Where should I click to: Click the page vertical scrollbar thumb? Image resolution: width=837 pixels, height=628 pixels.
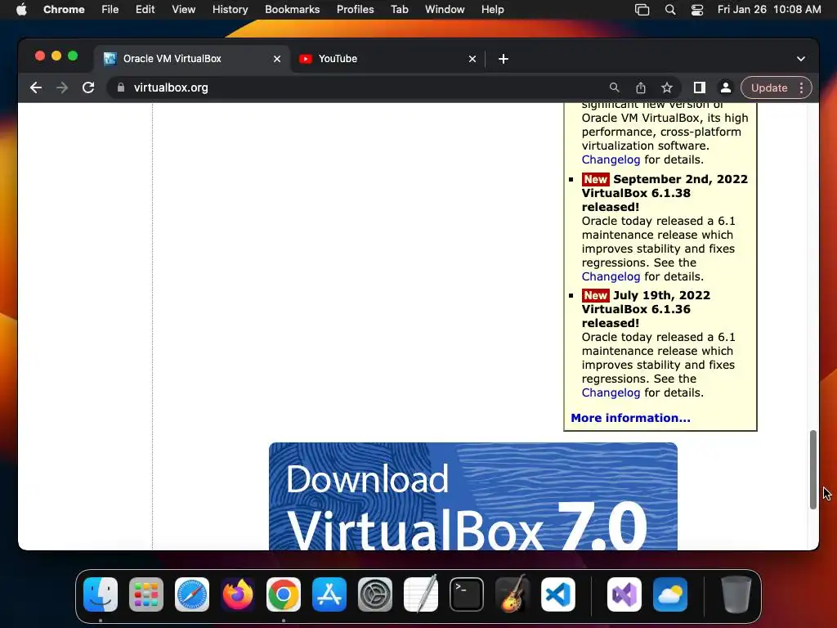point(813,469)
